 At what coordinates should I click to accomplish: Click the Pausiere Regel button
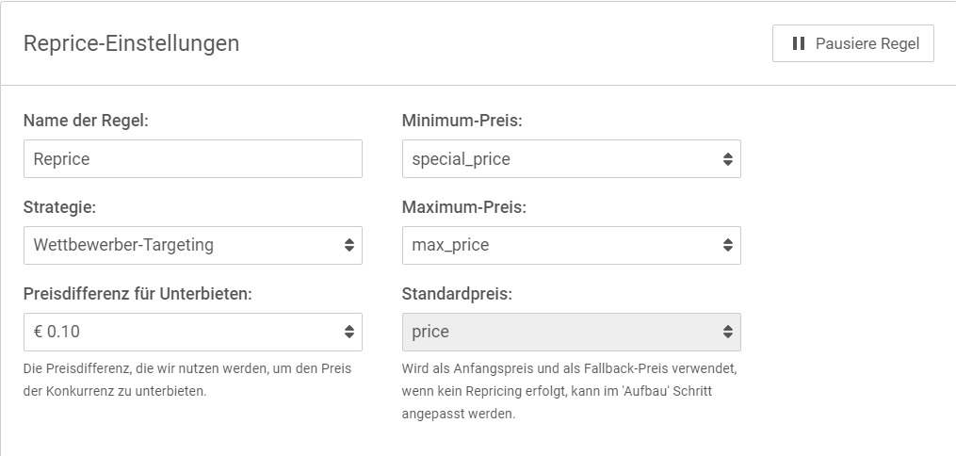coord(852,43)
